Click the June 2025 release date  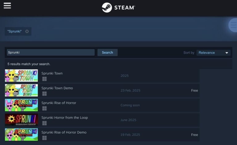tap(128, 120)
